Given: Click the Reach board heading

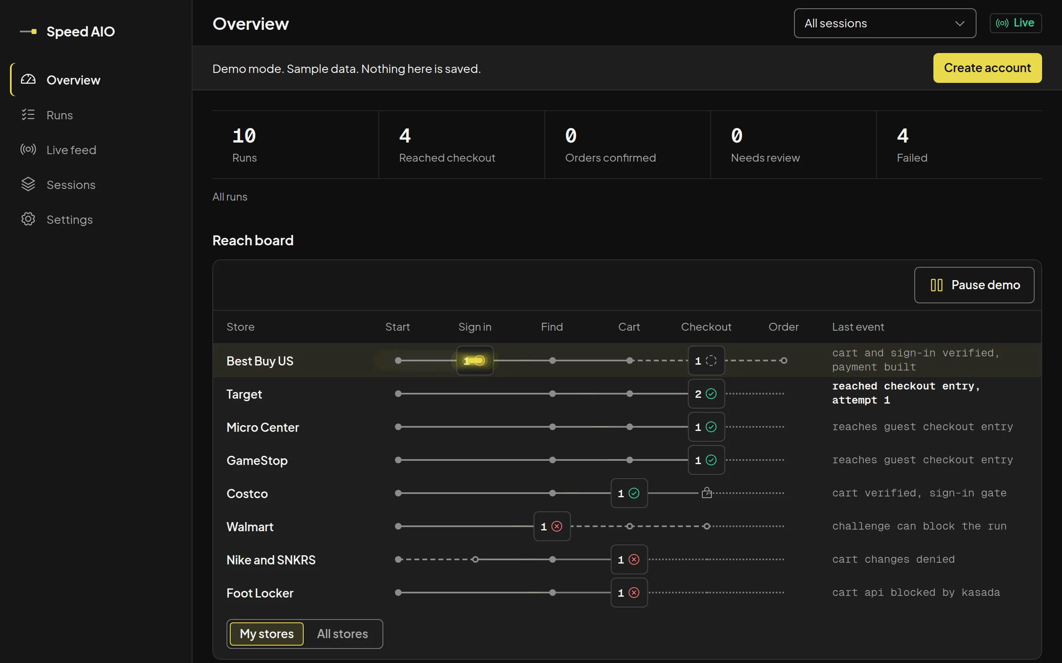Looking at the screenshot, I should pos(253,240).
